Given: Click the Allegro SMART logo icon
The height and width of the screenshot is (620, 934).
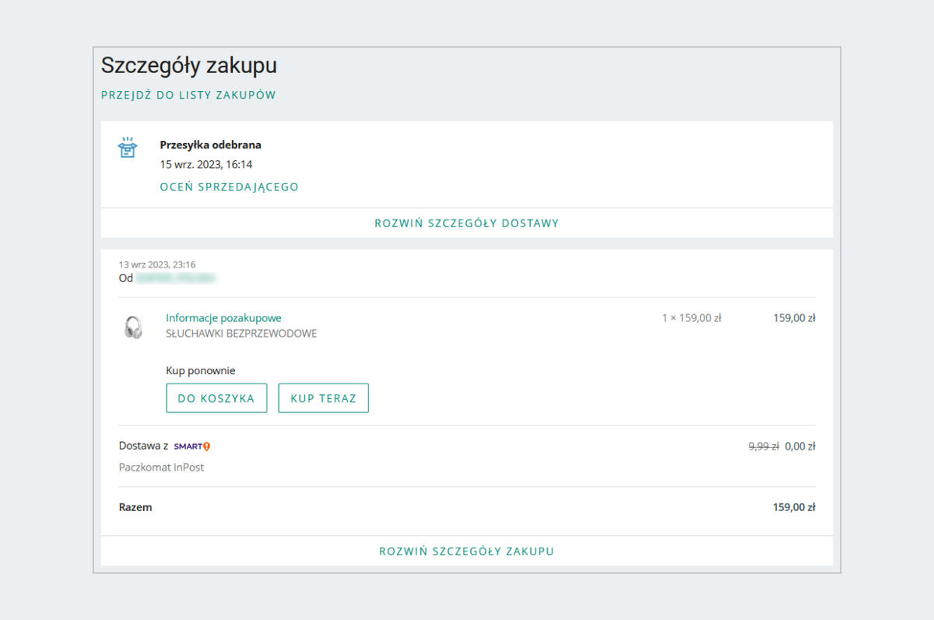Looking at the screenshot, I should click(191, 447).
